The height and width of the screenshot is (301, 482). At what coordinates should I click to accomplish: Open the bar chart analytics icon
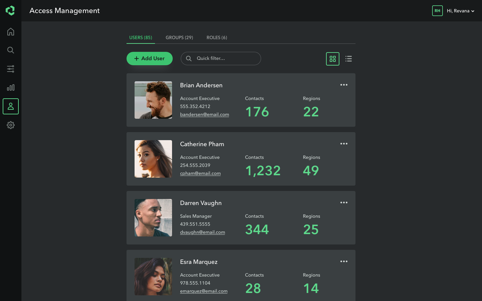tap(11, 88)
